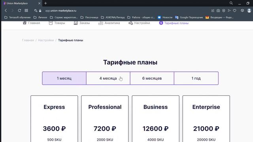The height and width of the screenshot is (142, 253).
Task: Go to the Главная nav item
Action: (x=31, y=23)
